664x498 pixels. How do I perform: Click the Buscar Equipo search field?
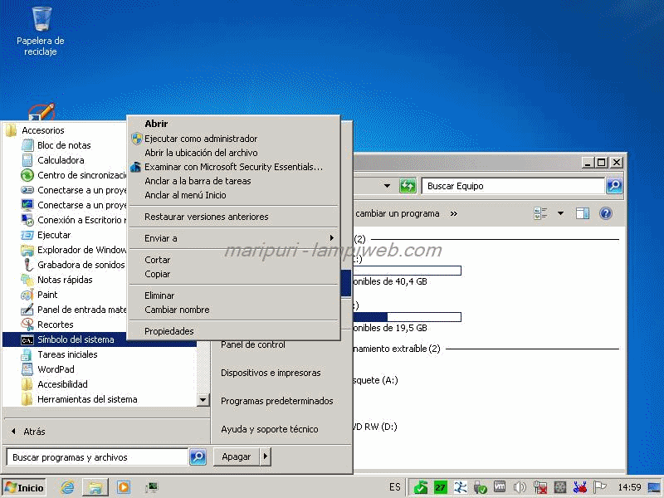coord(513,186)
